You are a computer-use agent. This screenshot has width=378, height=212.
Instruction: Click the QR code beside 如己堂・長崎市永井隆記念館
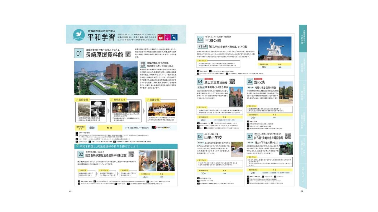(288, 136)
